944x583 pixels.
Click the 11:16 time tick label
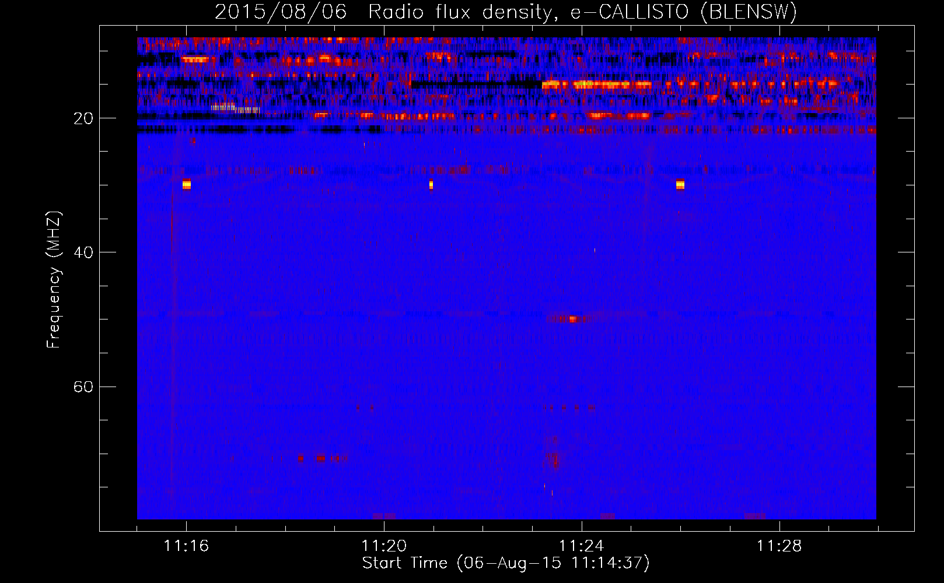(186, 546)
